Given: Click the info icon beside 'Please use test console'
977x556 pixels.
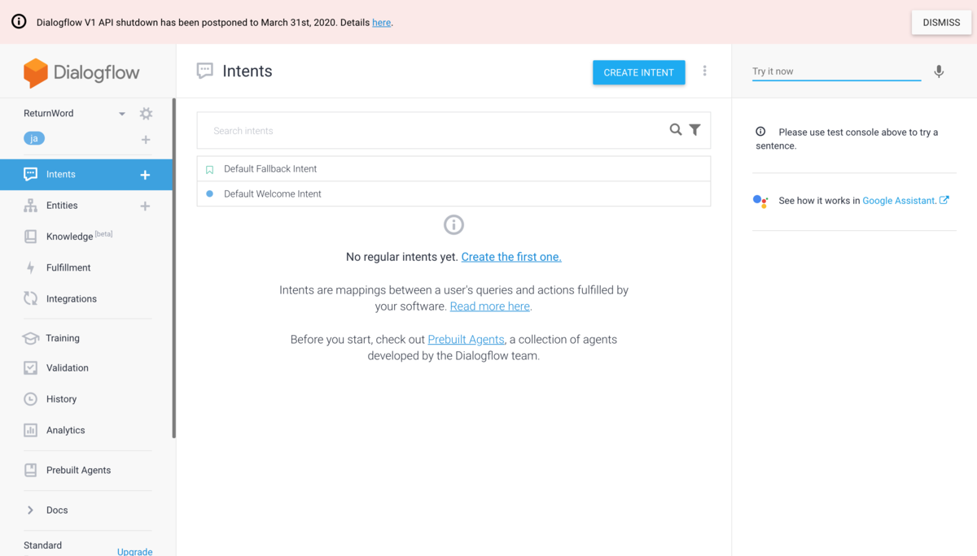Looking at the screenshot, I should point(760,132).
